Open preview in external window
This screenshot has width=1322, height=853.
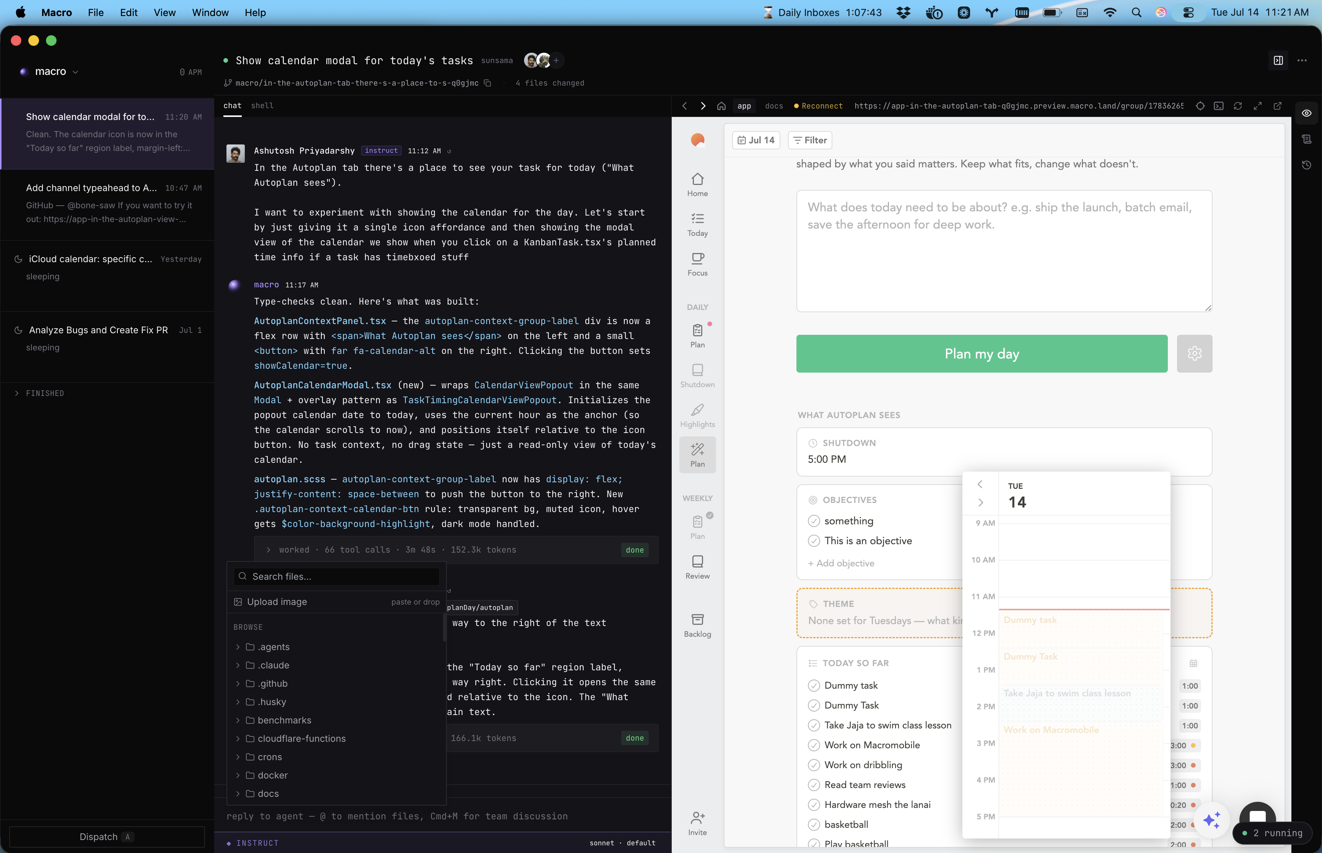[x=1278, y=106]
